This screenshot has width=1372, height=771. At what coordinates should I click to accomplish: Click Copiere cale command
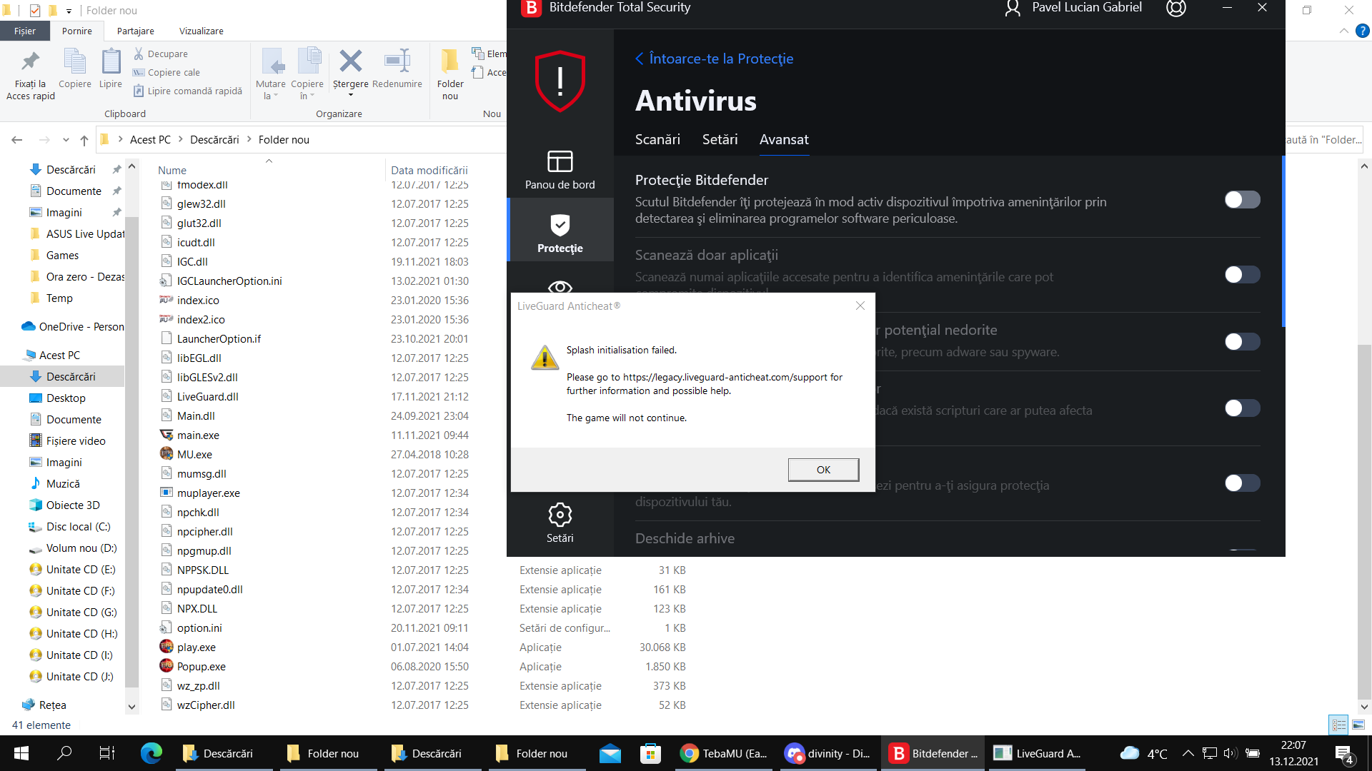click(166, 72)
